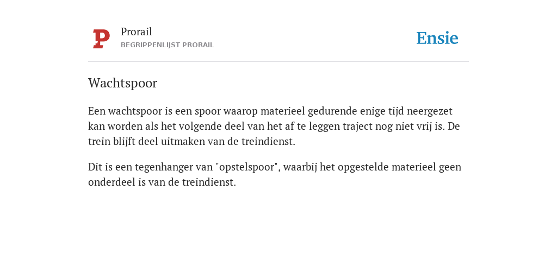Select the Begrippenlijst Prorail subtitle
The height and width of the screenshot is (278, 557).
click(x=168, y=45)
